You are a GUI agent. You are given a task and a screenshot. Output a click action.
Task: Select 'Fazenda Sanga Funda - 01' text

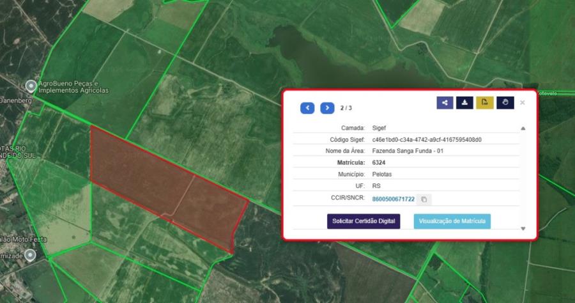[408, 151]
